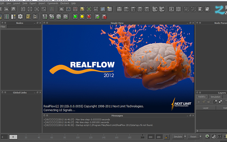Click the Reset button
227x142 pixels.
pyautogui.click(x=193, y=137)
